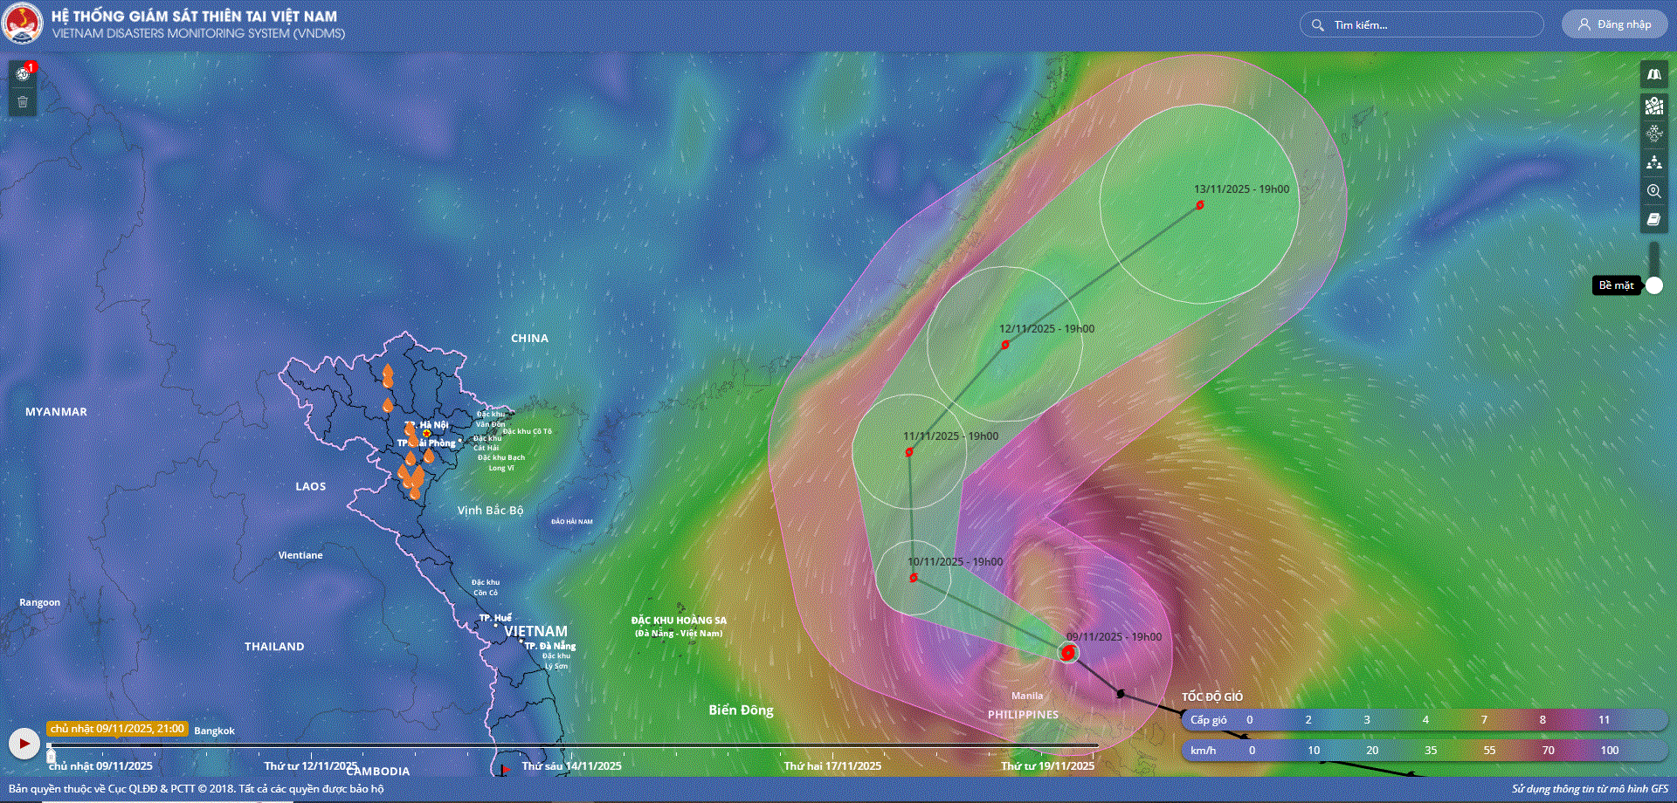Screen dimensions: 1677x803
Task: Click the Đăng nhập login button
Action: 1614,24
